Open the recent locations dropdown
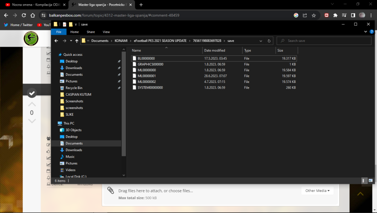 click(x=71, y=41)
